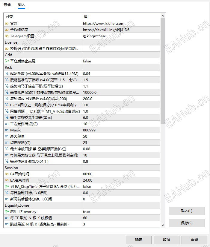Click the EA结束时间 value 24:00
Viewport: 210px width, 247px height.
121,180
